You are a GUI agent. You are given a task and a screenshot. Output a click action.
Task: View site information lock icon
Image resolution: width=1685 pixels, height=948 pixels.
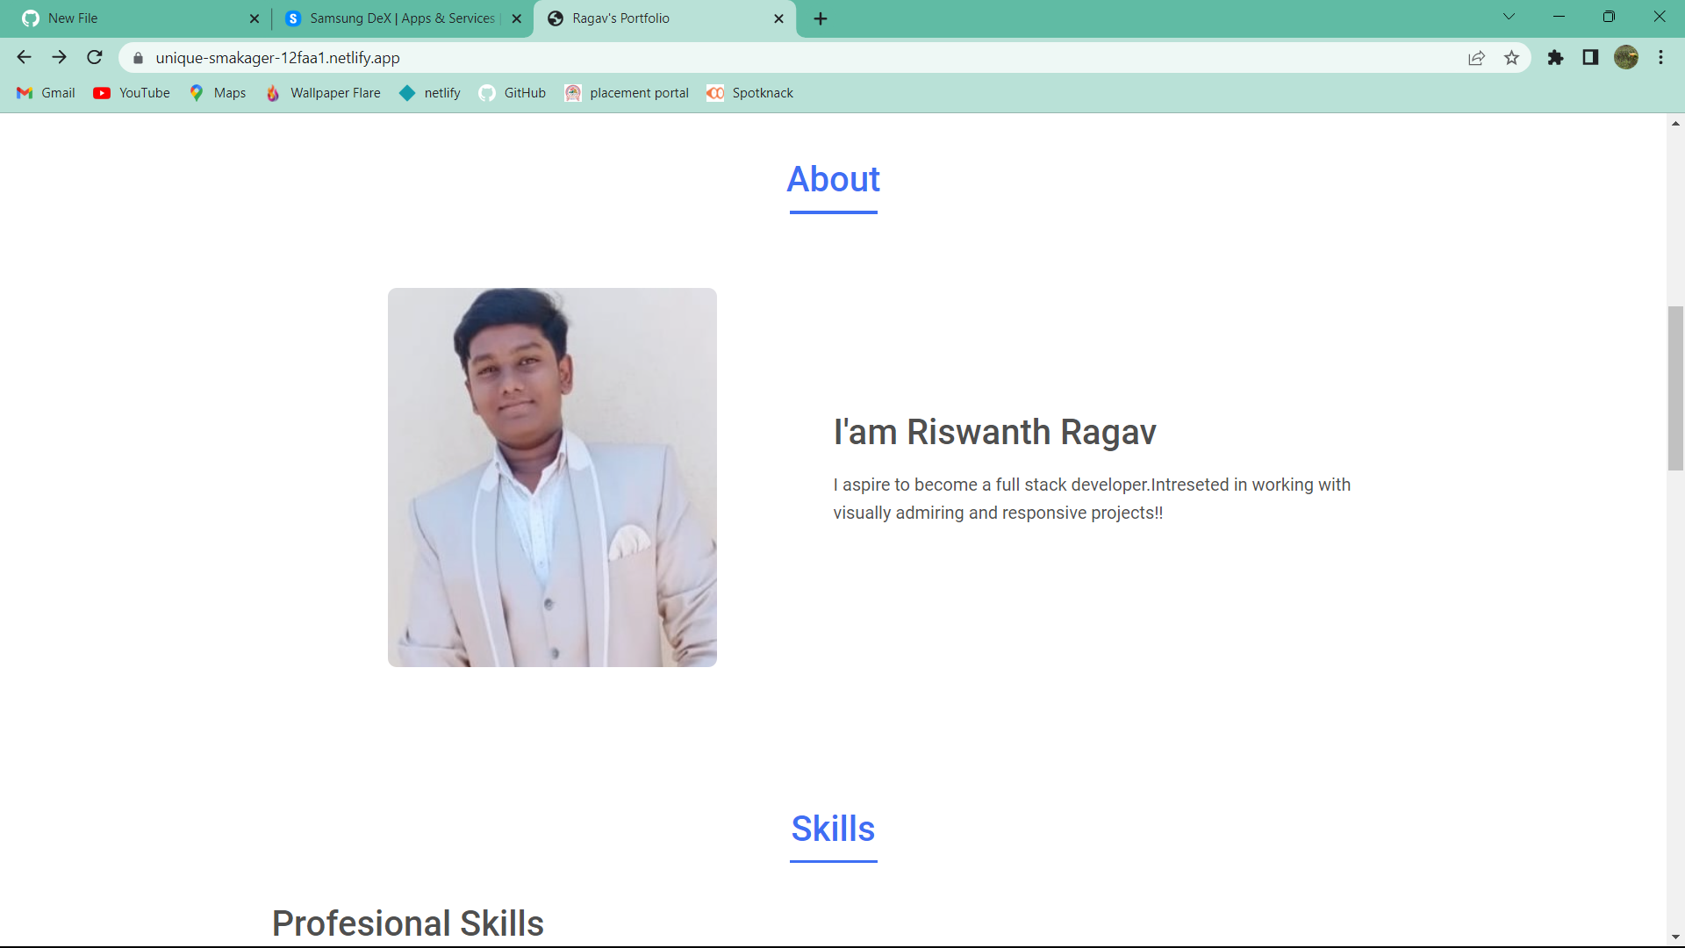[138, 58]
